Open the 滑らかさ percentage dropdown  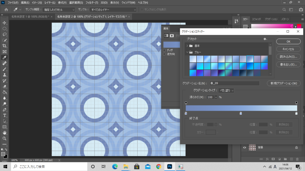click(216, 97)
